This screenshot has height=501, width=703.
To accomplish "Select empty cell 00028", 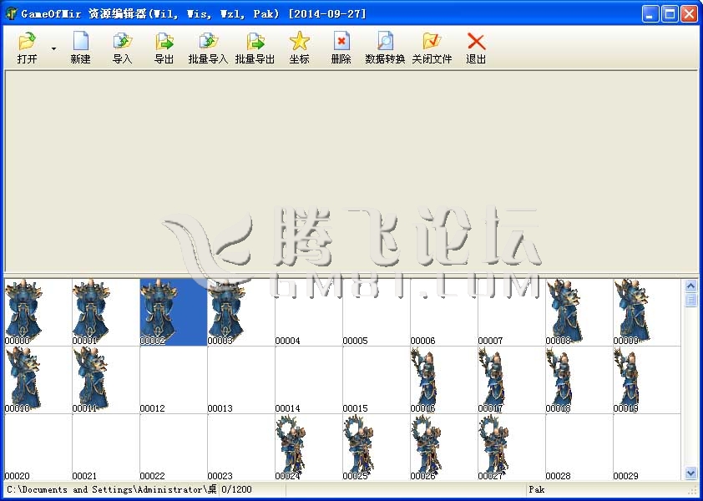I will click(579, 448).
